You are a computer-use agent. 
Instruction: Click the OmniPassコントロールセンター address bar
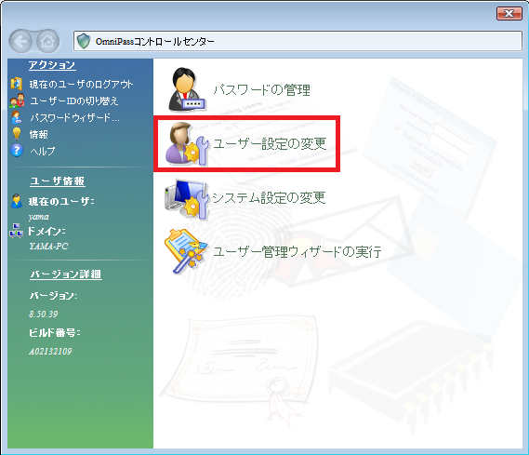click(298, 41)
